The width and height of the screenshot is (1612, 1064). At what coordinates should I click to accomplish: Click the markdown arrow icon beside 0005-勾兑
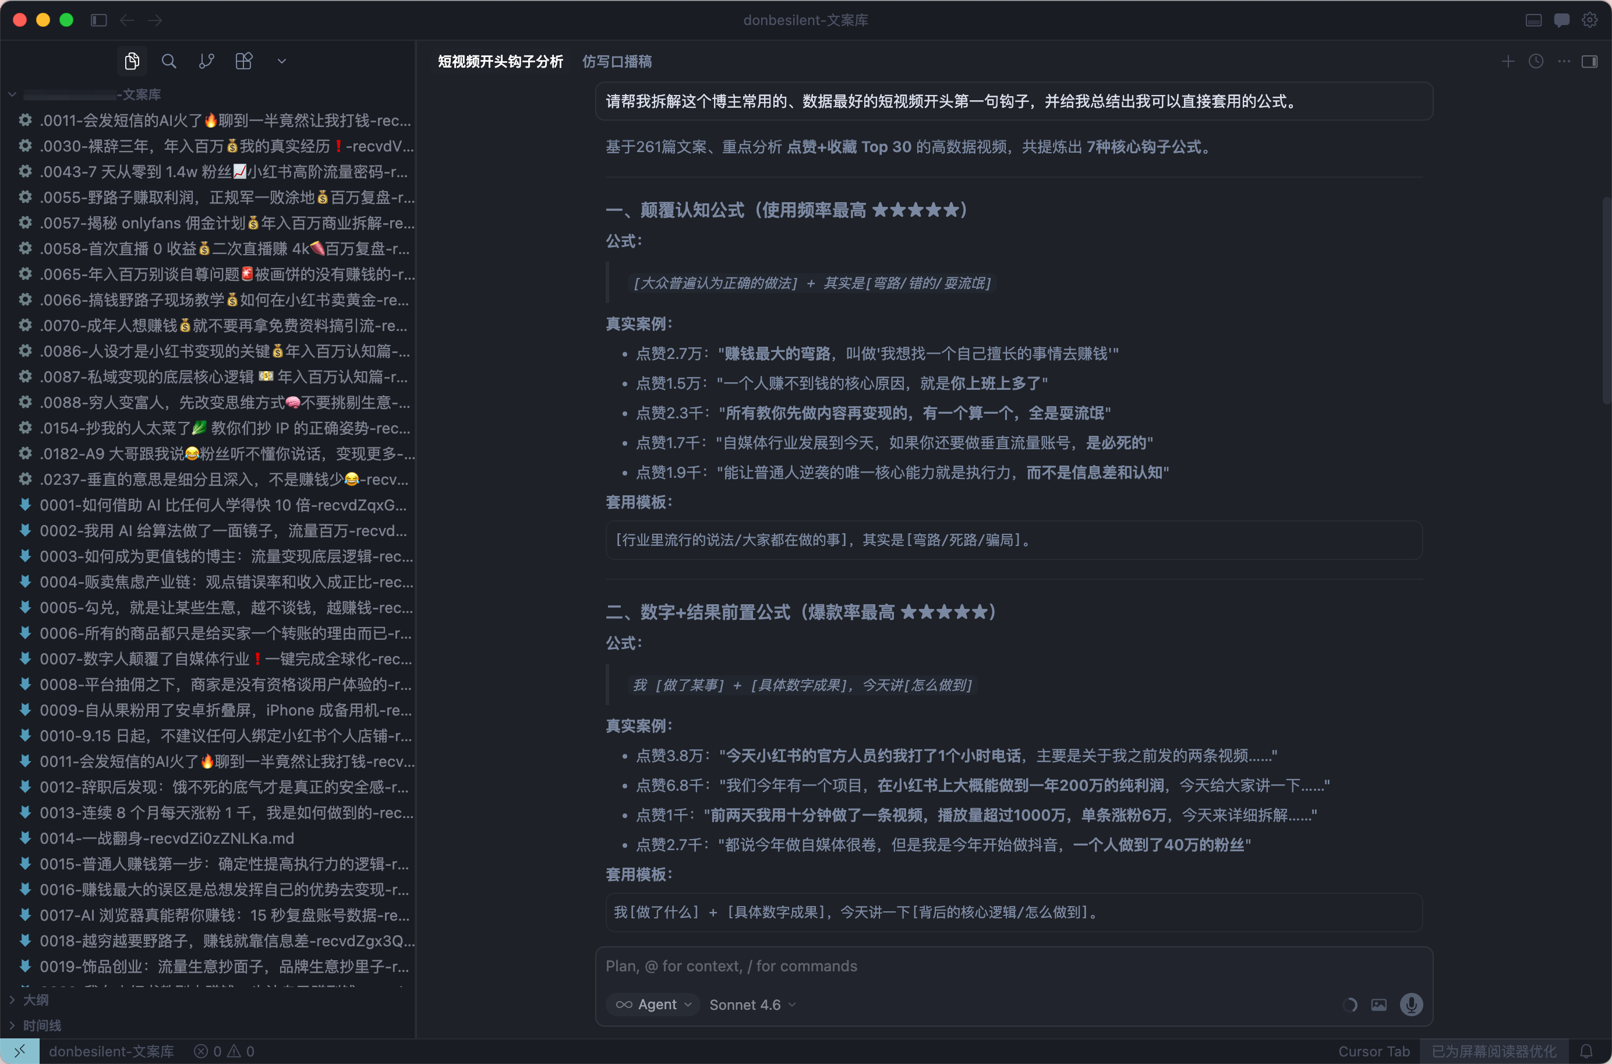pos(25,607)
